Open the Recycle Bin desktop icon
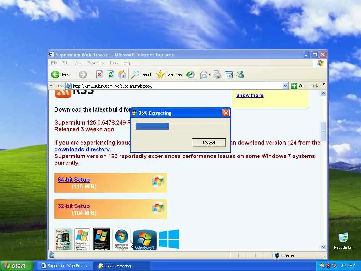 [x=343, y=241]
